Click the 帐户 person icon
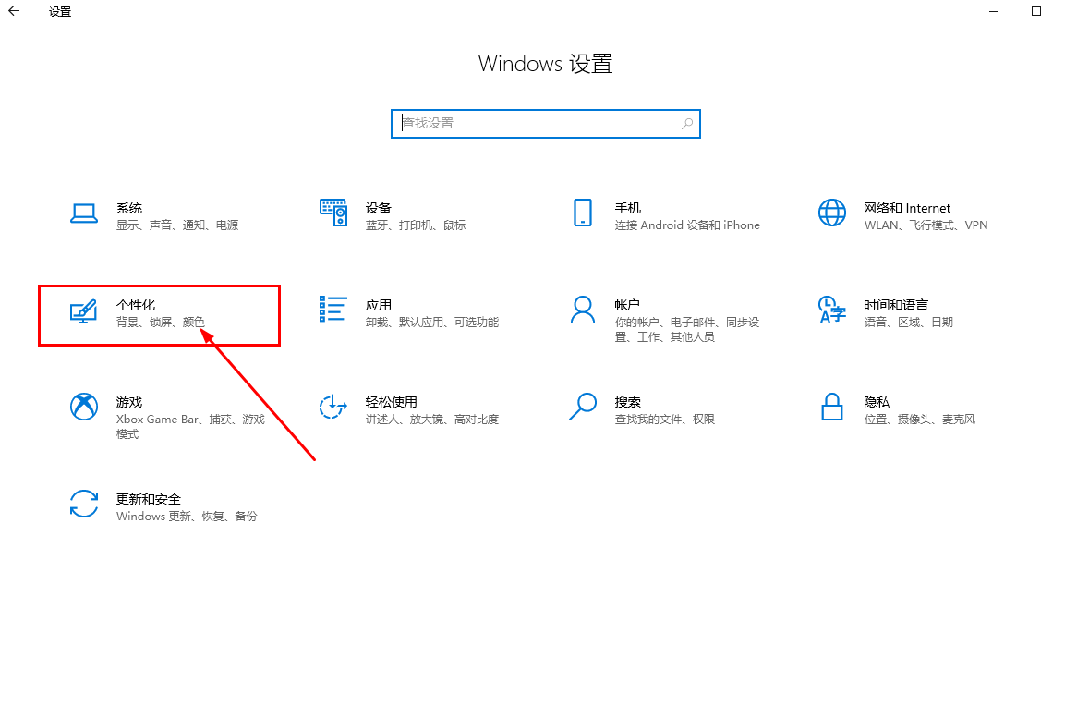The image size is (1065, 706). click(583, 310)
